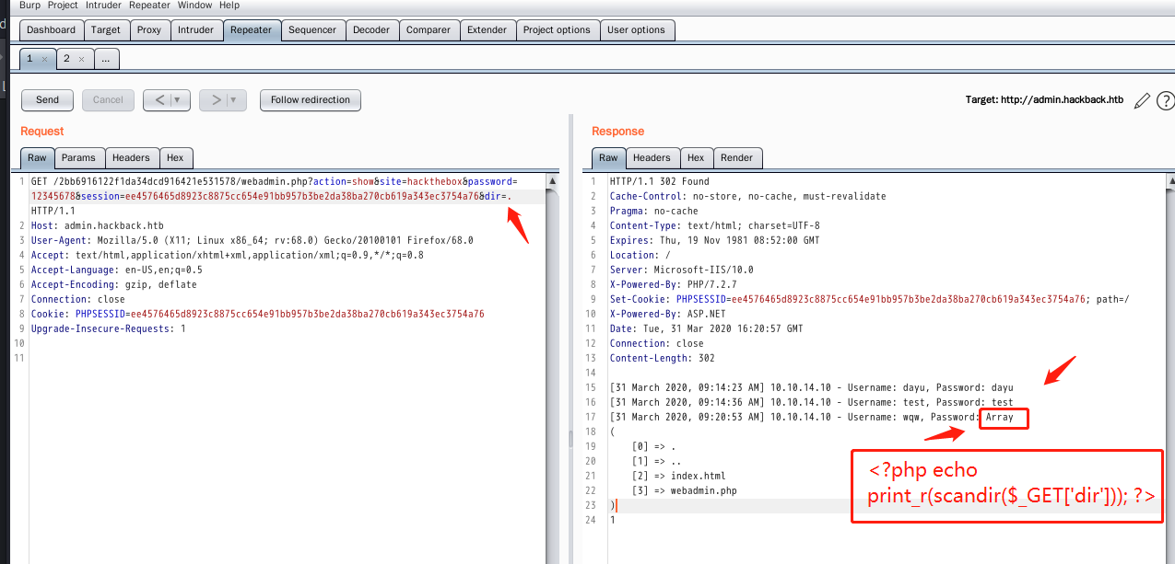Click the Host: admin.hackback.htb request line
Image resolution: width=1175 pixels, height=564 pixels.
[x=97, y=225]
